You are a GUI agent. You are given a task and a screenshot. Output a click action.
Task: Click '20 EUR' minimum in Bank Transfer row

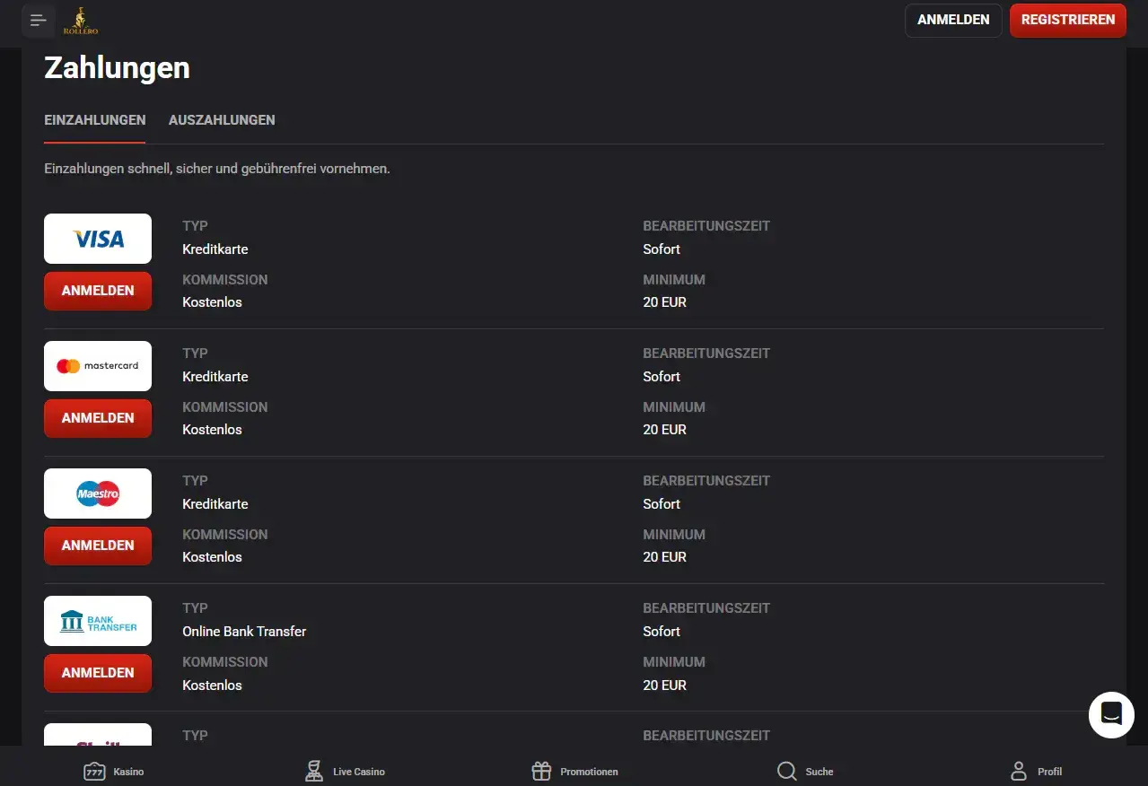(665, 686)
